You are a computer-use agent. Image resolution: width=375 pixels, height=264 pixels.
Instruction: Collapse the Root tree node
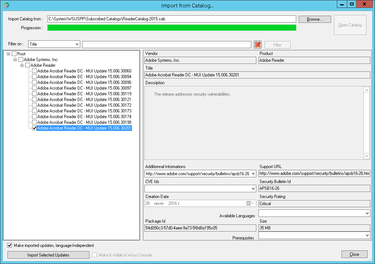click(x=8, y=54)
